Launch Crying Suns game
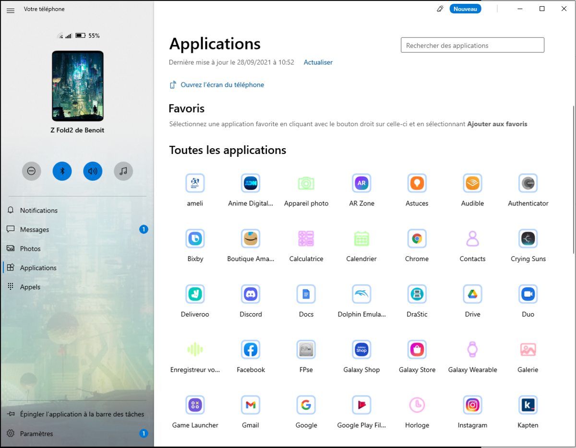 [528, 238]
